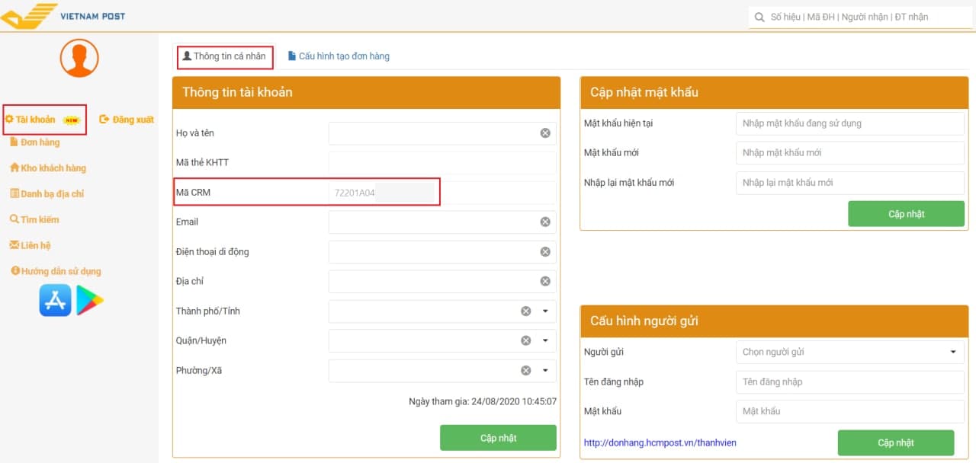Open Kho khách hàng in the sidebar
Screen dimensions: 976x463
48,168
